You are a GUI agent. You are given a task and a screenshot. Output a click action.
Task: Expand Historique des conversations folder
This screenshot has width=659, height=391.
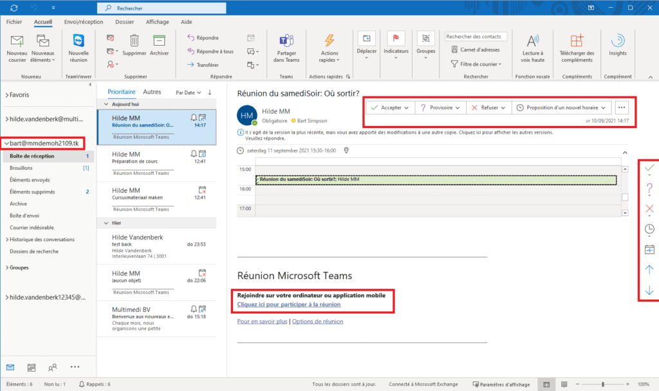tap(7, 239)
